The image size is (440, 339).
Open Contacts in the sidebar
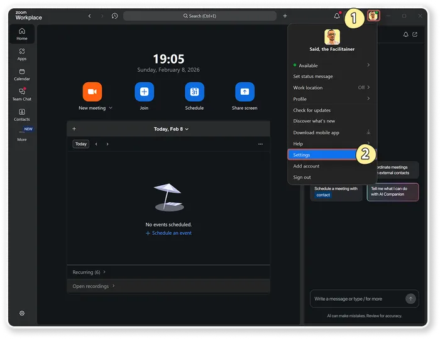click(x=22, y=115)
